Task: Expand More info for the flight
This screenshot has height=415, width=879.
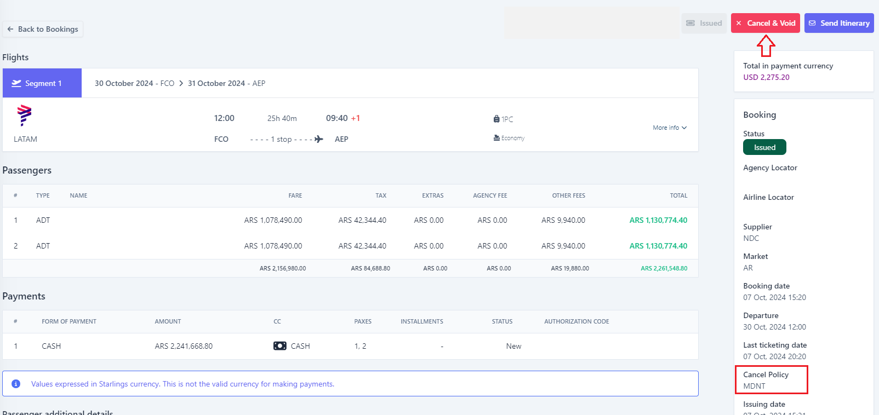Action: tap(670, 128)
